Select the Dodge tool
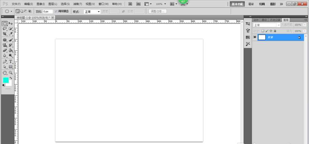The image size is (309, 144). (x=11, y=55)
